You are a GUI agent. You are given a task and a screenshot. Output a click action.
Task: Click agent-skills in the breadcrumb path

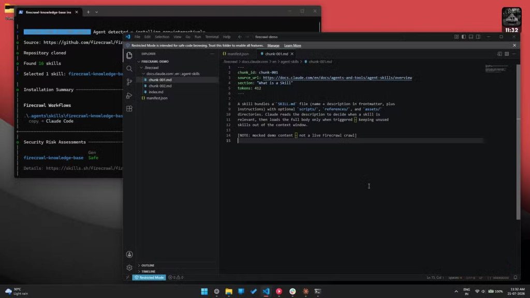289,62
